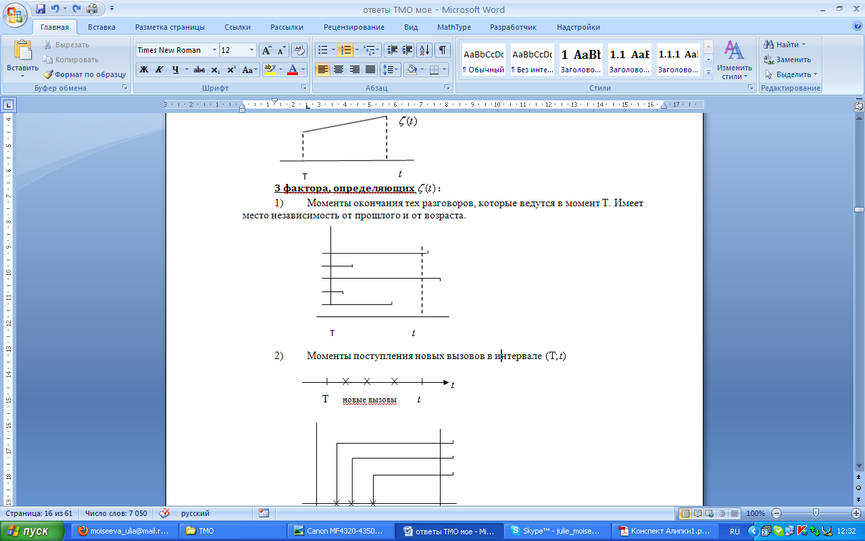
Task: Toggle bold Ж formatting
Action: (143, 69)
